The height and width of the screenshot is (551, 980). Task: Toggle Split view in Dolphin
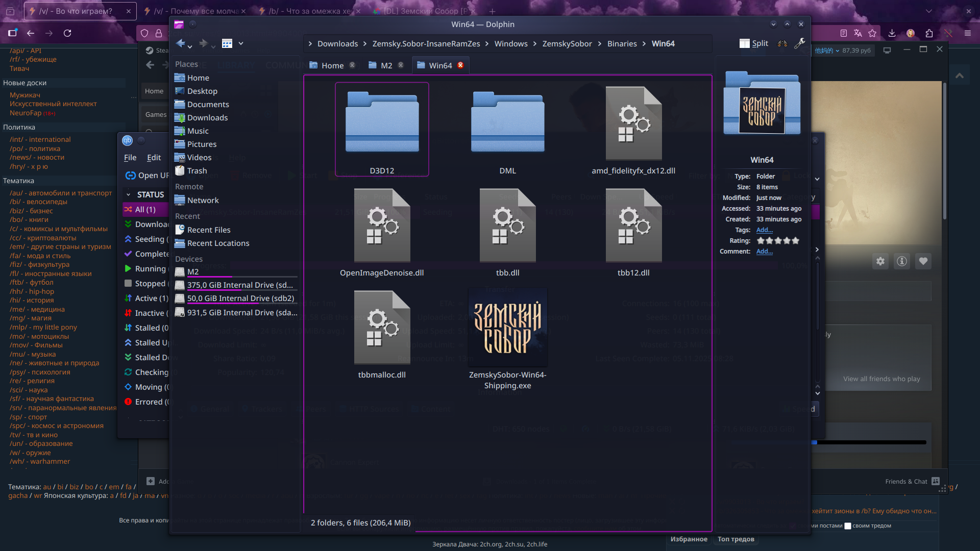[754, 44]
